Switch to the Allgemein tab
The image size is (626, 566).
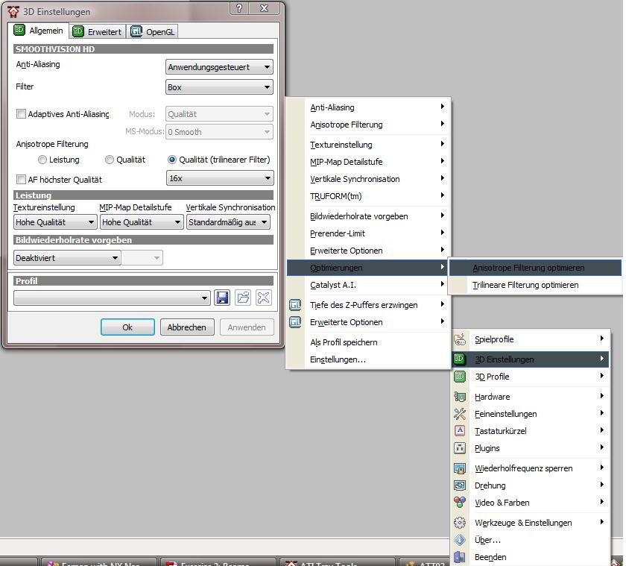point(39,31)
